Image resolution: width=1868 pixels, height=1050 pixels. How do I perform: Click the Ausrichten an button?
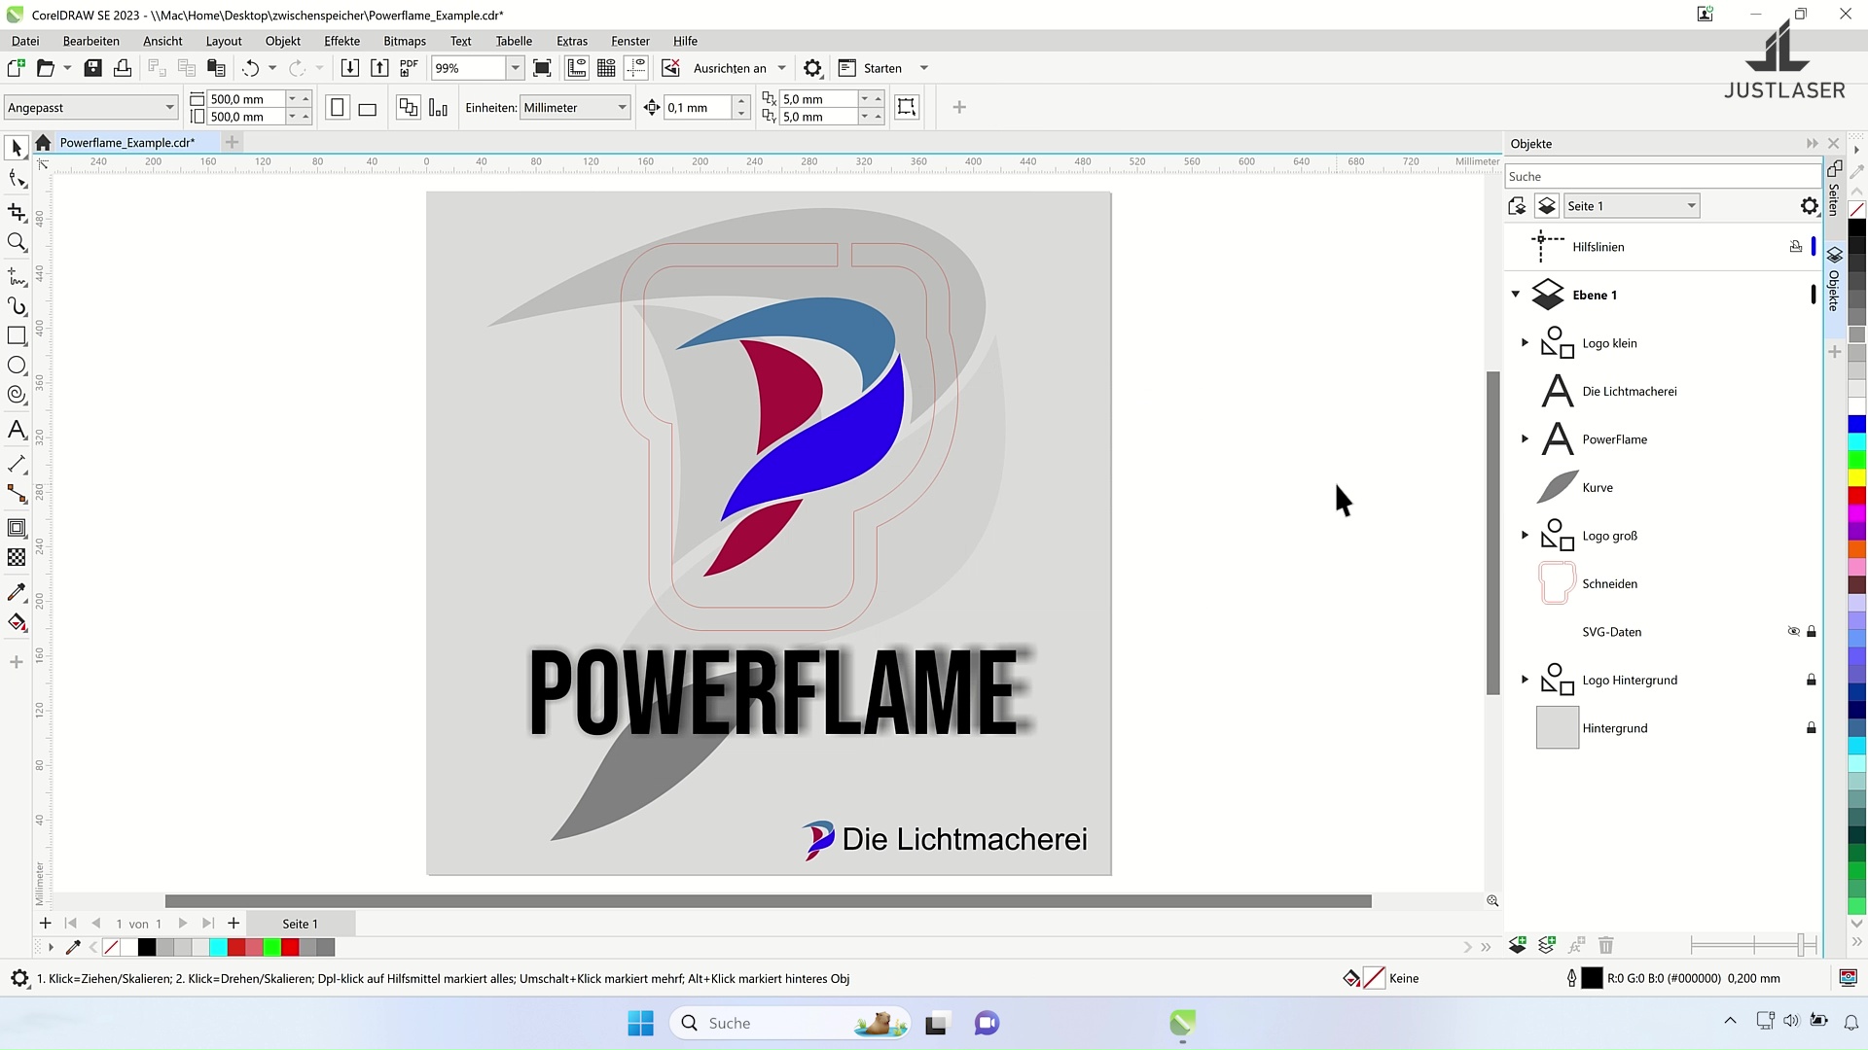tap(730, 68)
